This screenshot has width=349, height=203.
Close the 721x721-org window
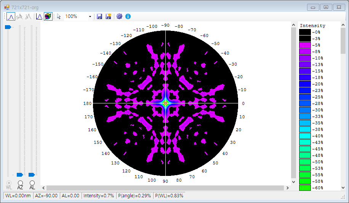[x=339, y=7]
